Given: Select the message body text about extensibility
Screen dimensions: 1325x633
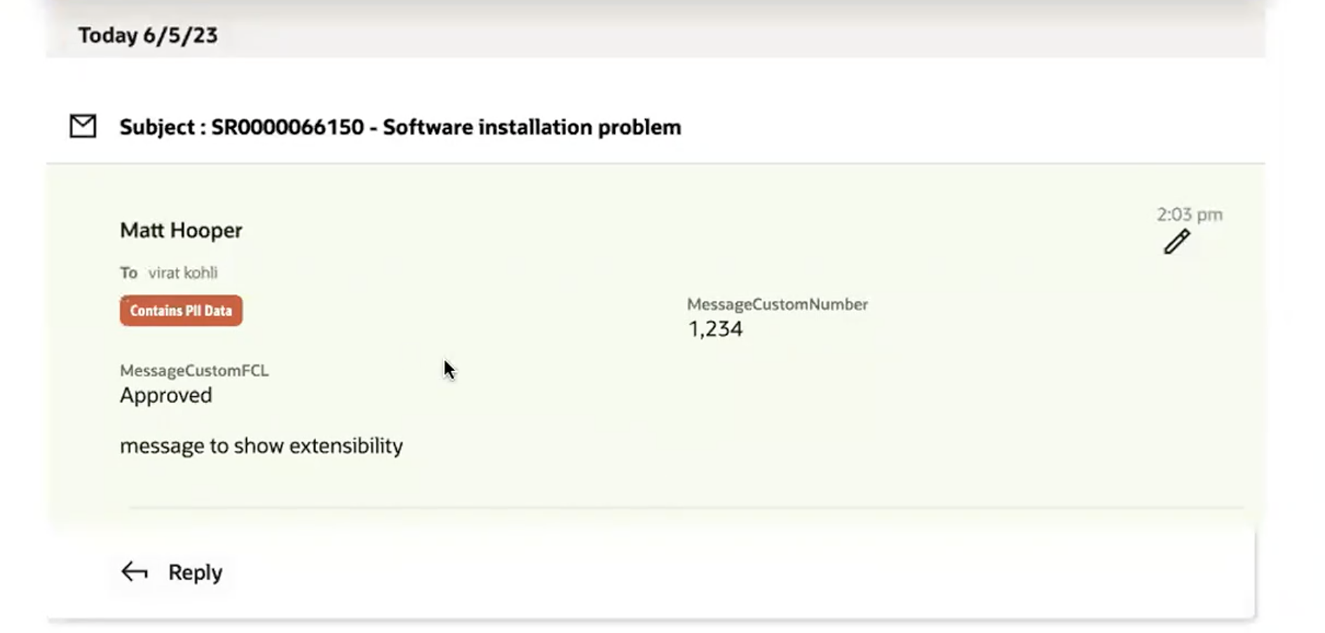Looking at the screenshot, I should click(x=261, y=445).
